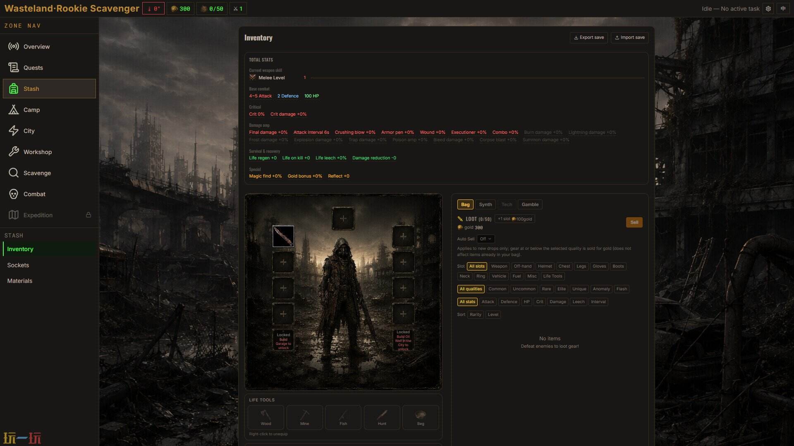The height and width of the screenshot is (446, 794).
Task: Select Inventory in the stash menu
Action: click(x=49, y=249)
